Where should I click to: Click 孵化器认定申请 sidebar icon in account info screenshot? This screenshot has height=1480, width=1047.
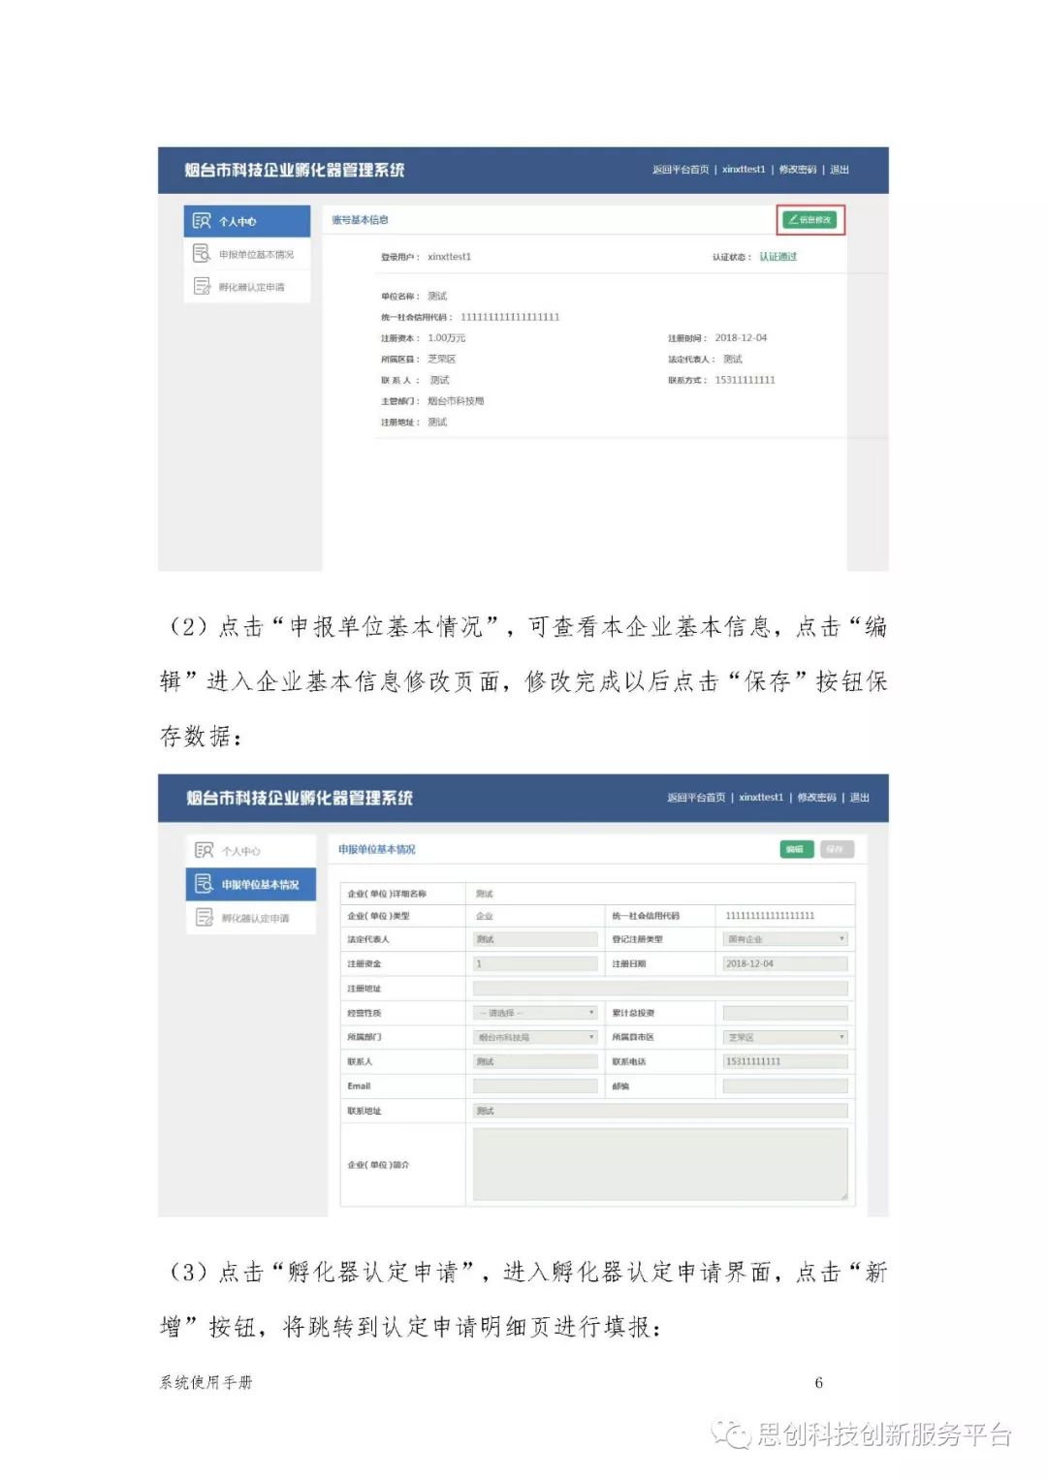(201, 286)
